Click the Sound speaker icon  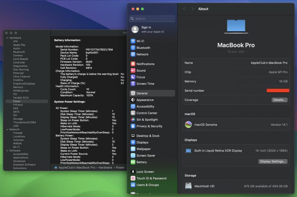point(133,71)
